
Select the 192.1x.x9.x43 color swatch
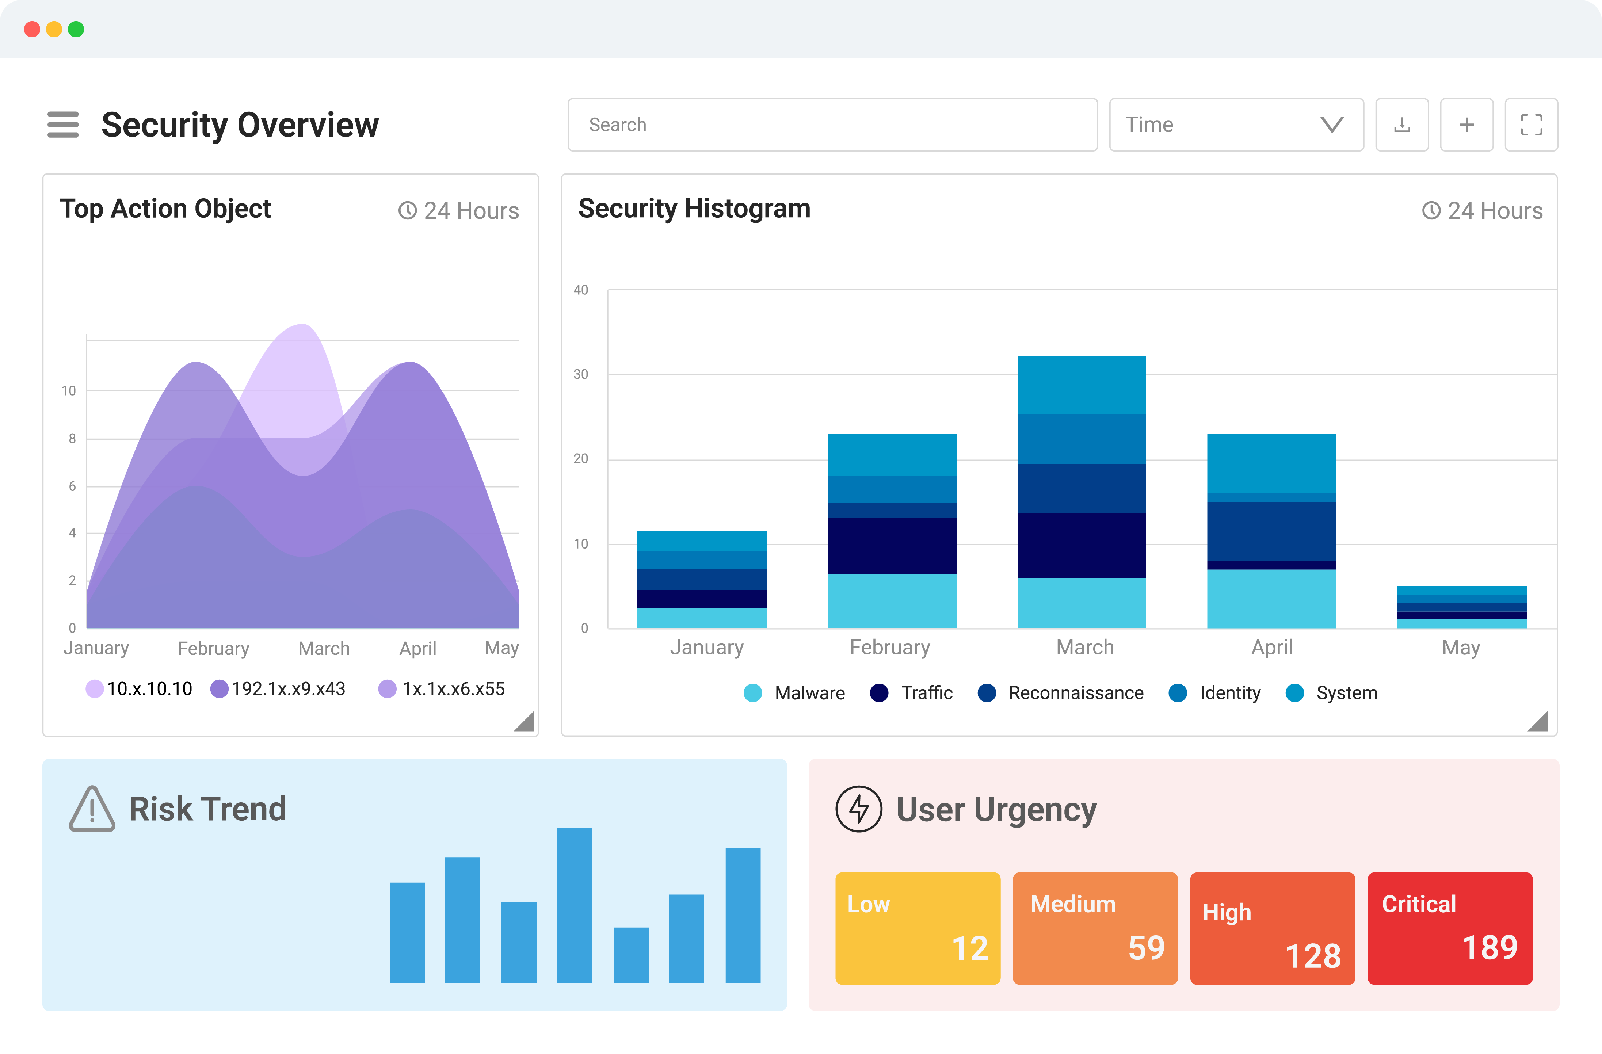click(219, 688)
